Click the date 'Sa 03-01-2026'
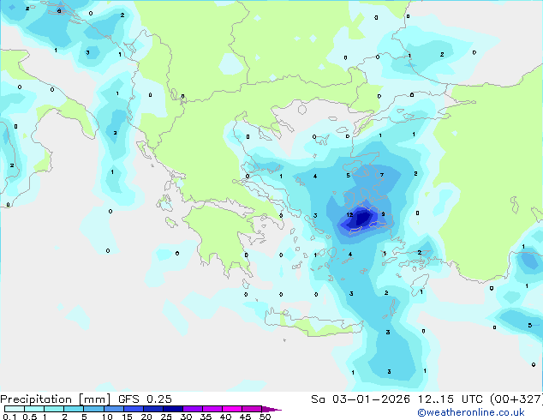This screenshot has width=543, height=420. 361,399
